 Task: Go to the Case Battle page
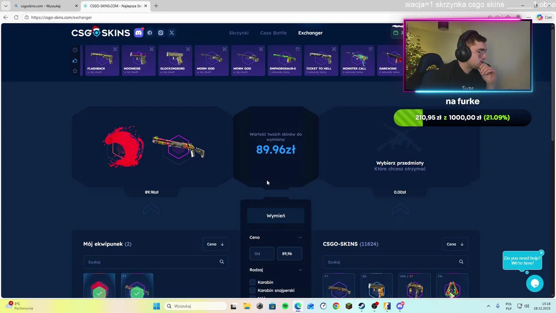click(x=273, y=33)
